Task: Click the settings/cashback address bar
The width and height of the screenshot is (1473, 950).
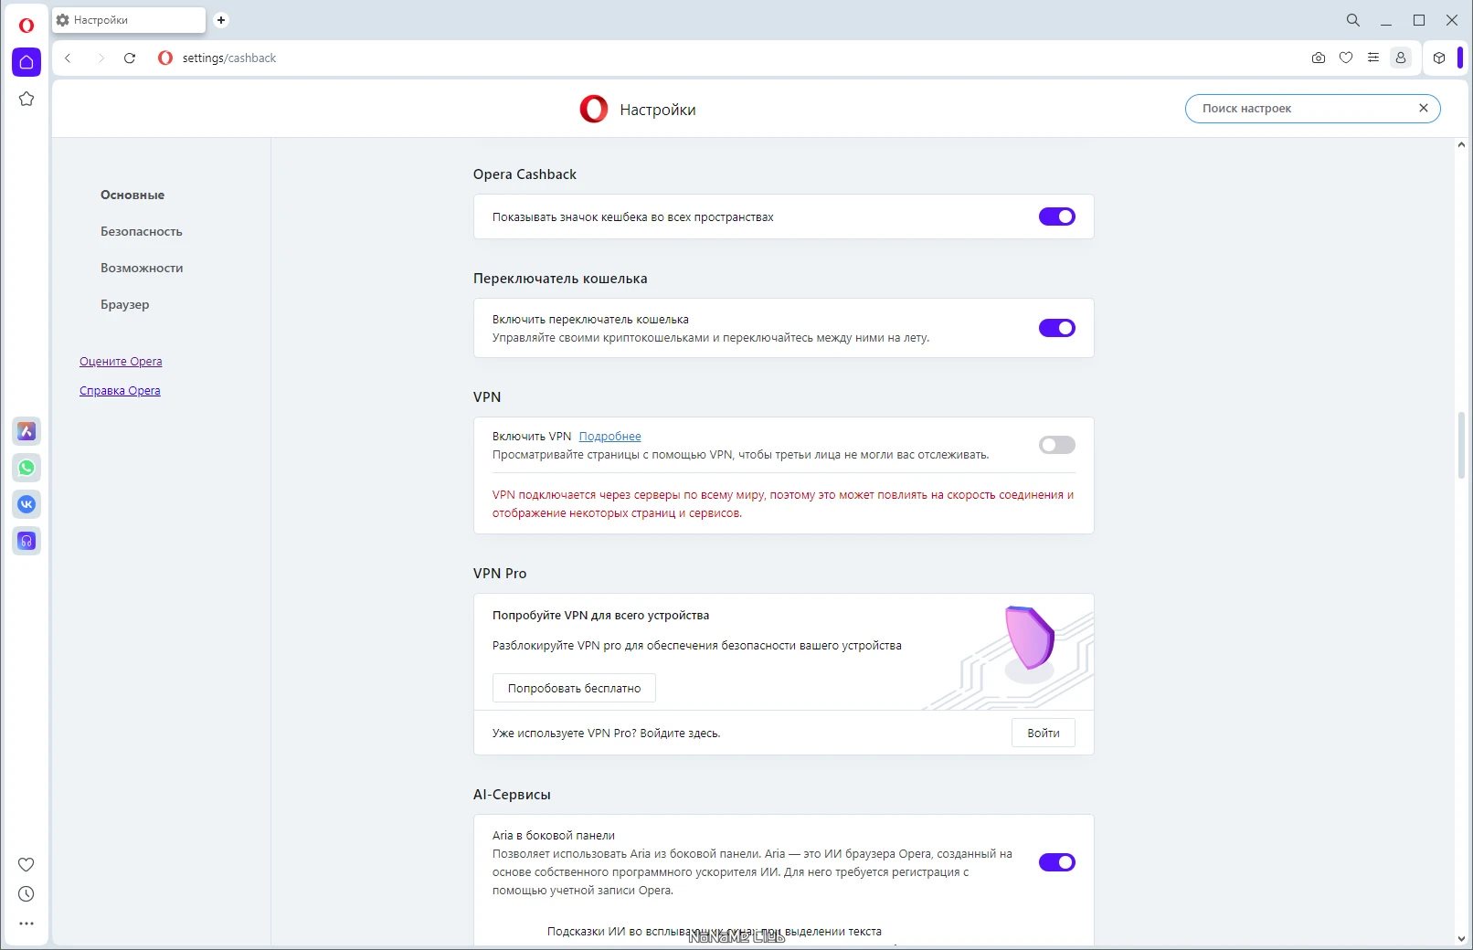Action: point(228,58)
